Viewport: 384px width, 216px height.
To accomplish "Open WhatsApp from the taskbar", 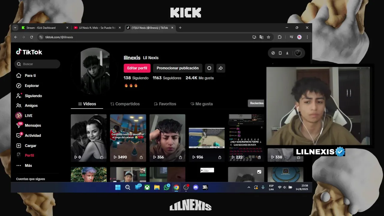I will (167, 187).
